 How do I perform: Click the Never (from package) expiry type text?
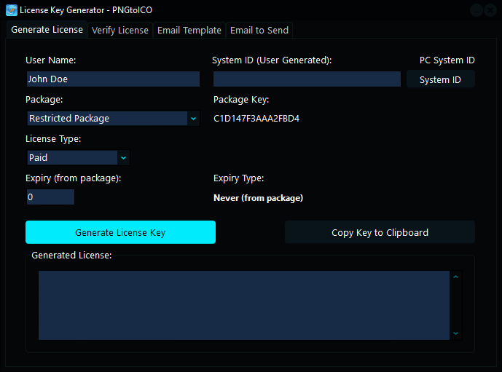pos(258,198)
